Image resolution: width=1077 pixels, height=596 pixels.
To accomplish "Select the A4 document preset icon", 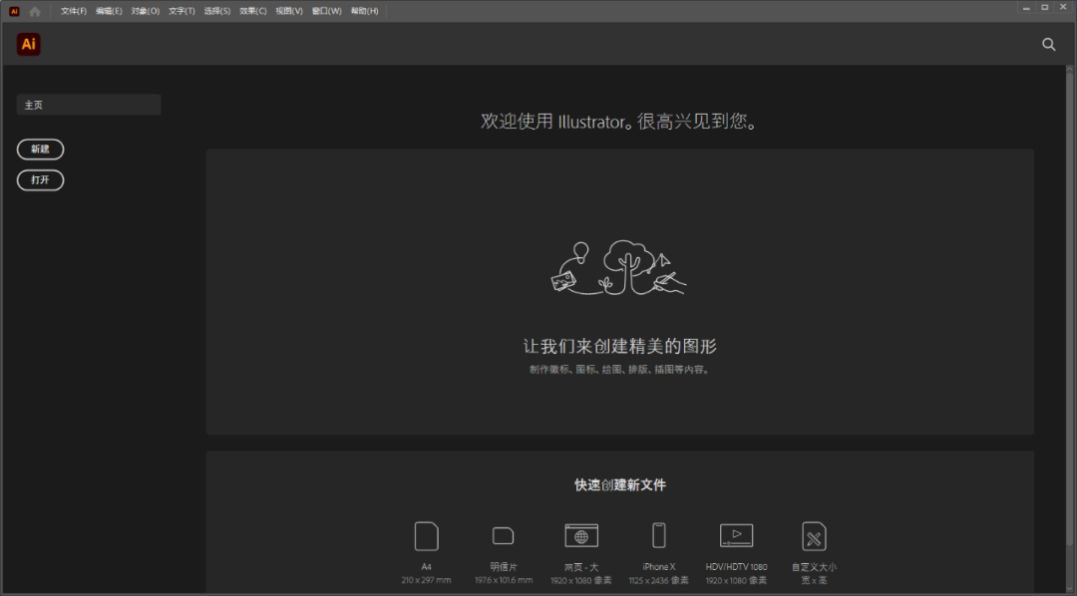I will (x=426, y=536).
